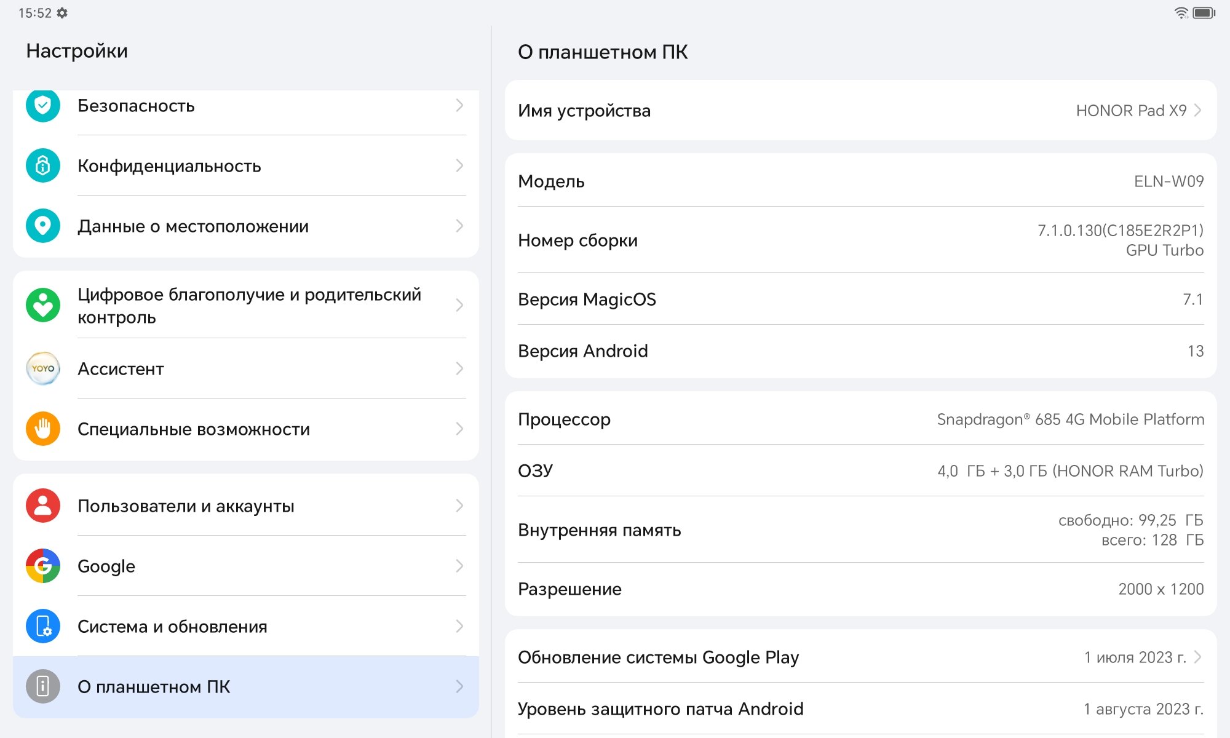This screenshot has width=1230, height=738.
Task: Tap the Внутренняя память row
Action: coord(861,530)
